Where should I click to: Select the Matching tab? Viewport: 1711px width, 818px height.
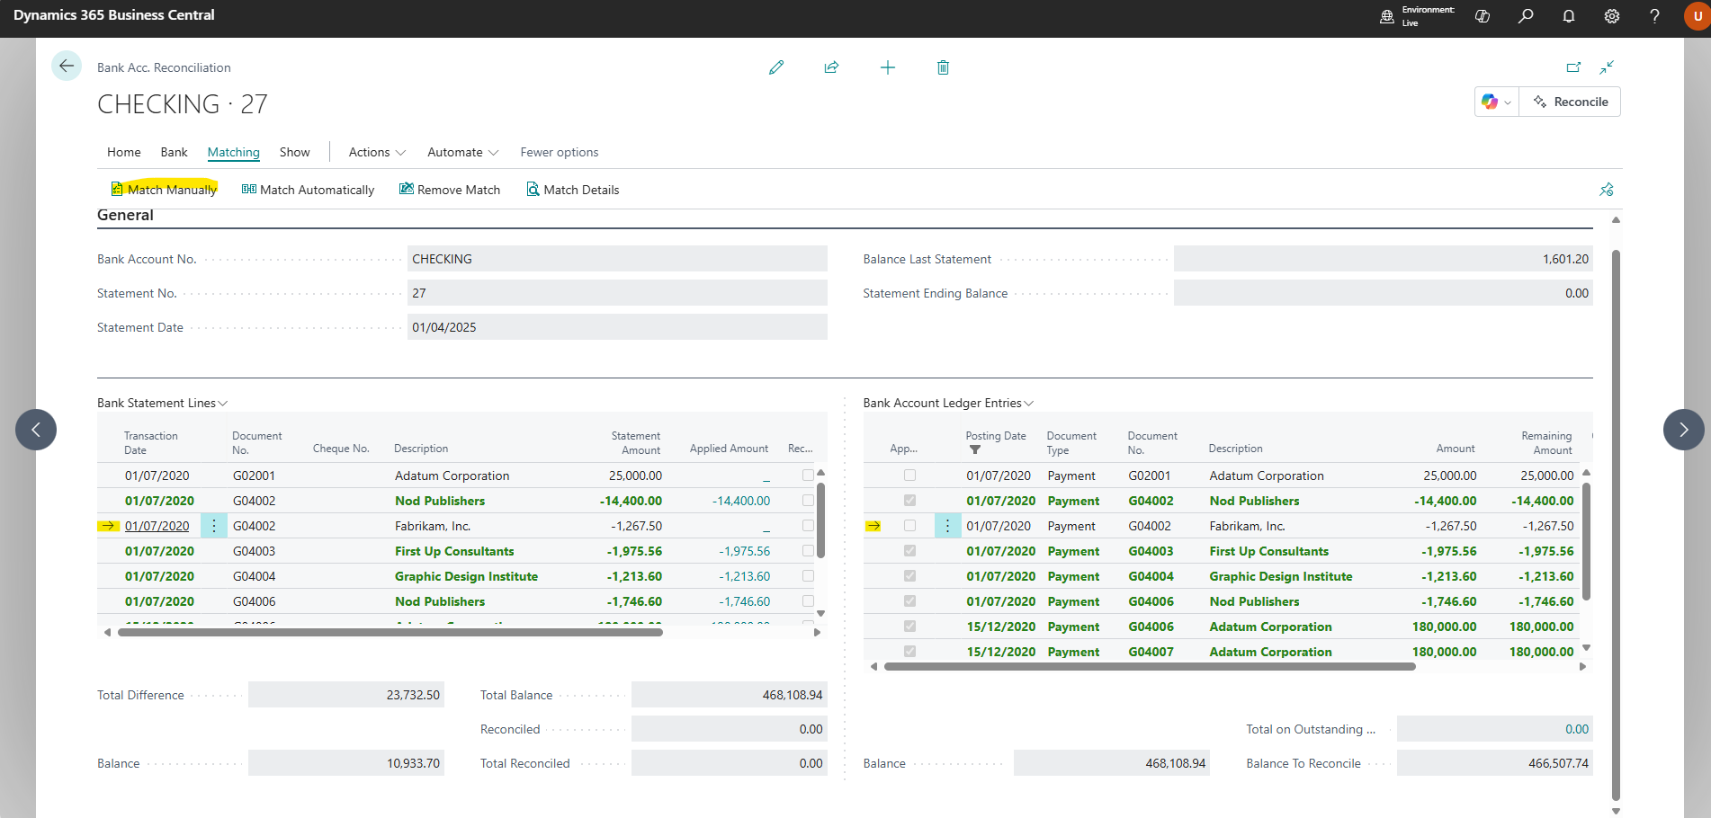click(234, 153)
